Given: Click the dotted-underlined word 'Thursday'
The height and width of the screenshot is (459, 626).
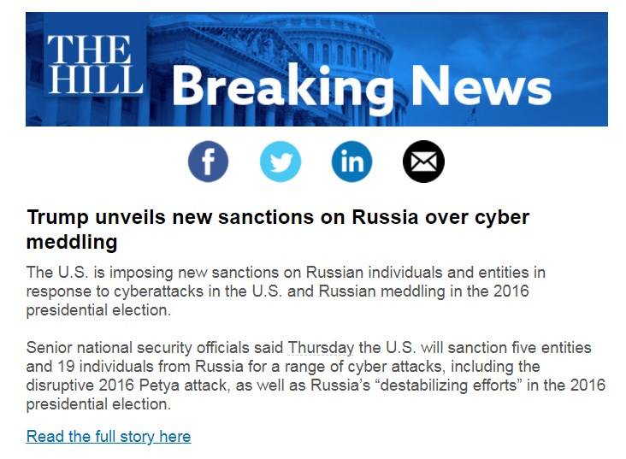Looking at the screenshot, I should pos(321,348).
